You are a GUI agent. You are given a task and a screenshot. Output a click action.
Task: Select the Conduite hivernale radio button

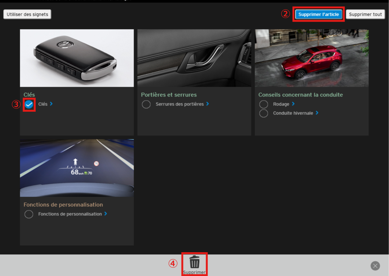click(x=264, y=113)
